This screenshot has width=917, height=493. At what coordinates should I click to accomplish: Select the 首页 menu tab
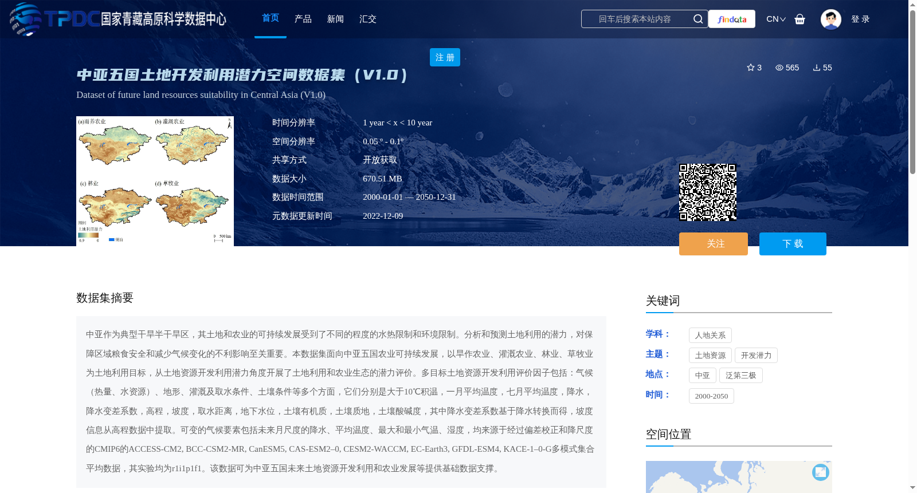click(271, 18)
